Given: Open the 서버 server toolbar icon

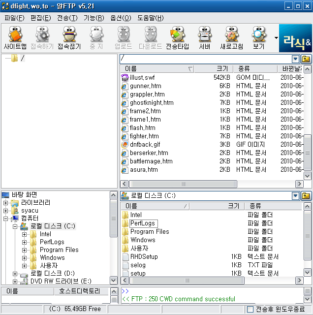Looking at the screenshot, I should (204, 38).
